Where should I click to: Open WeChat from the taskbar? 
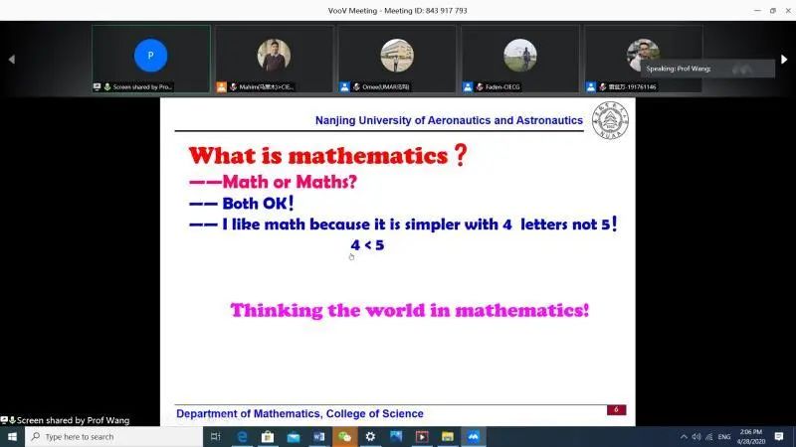point(345,436)
